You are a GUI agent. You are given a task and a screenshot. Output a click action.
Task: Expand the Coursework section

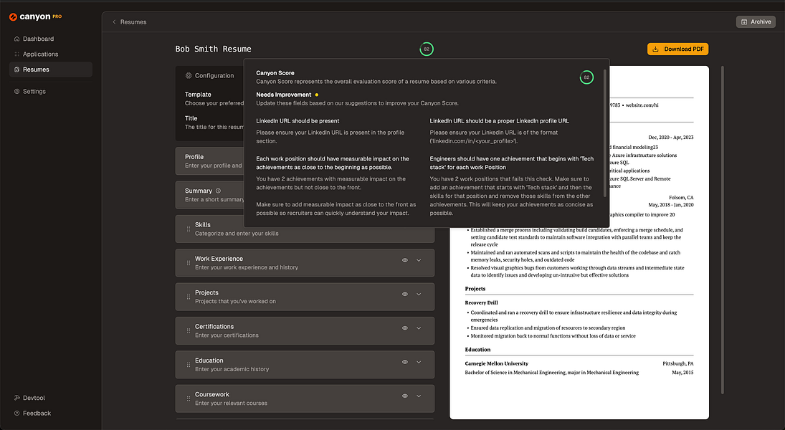tap(419, 396)
